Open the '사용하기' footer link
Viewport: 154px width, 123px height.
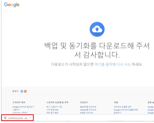point(16,110)
